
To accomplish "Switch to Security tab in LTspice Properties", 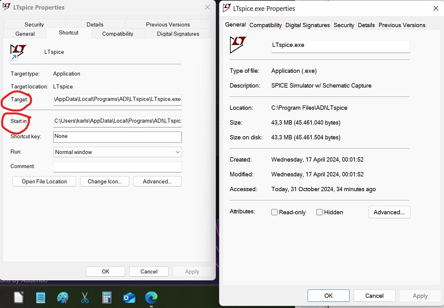I will [34, 24].
